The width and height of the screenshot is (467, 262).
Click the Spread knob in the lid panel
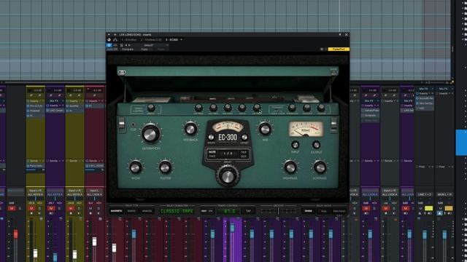[x=151, y=108]
